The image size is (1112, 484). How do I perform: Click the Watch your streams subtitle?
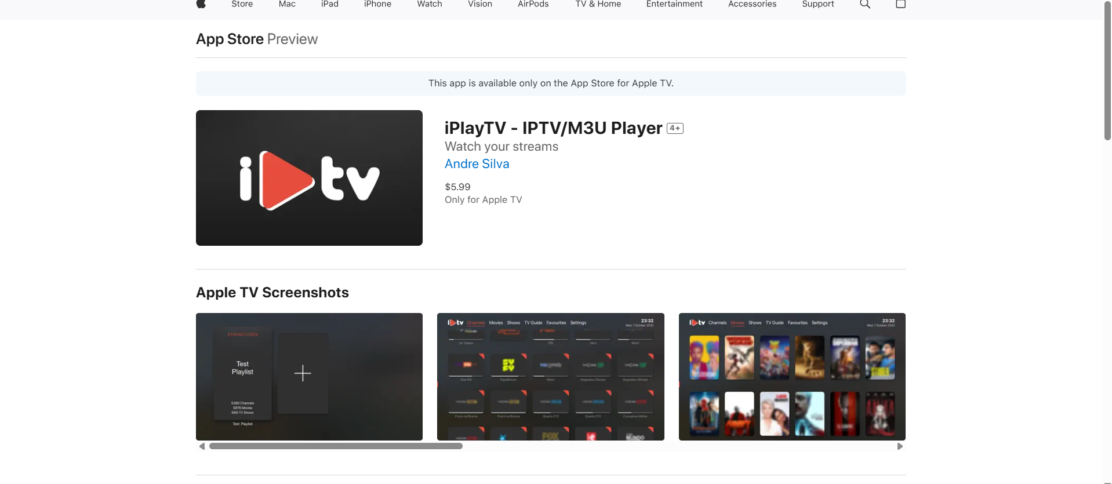[502, 147]
